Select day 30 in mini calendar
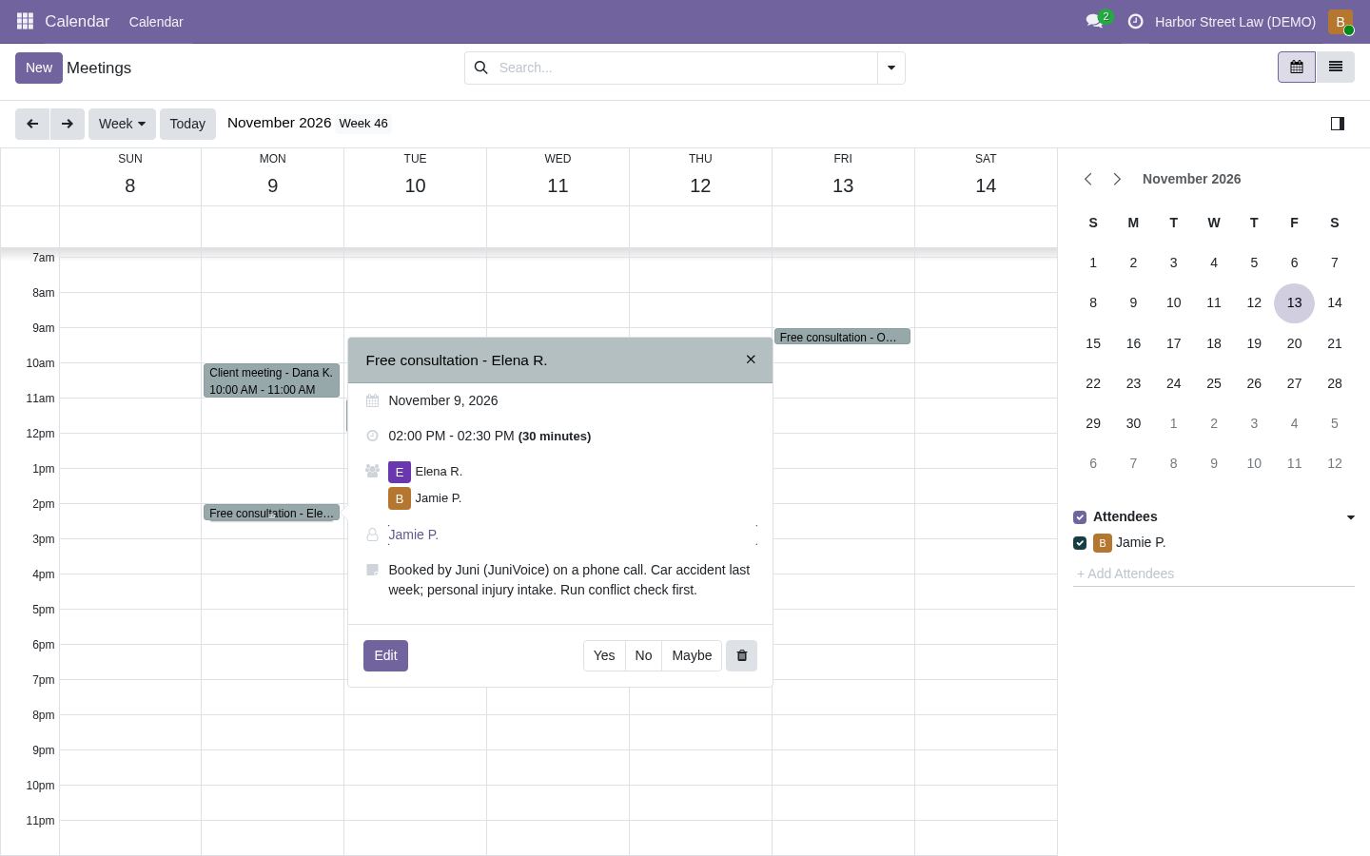The width and height of the screenshot is (1370, 856). coord(1133,423)
